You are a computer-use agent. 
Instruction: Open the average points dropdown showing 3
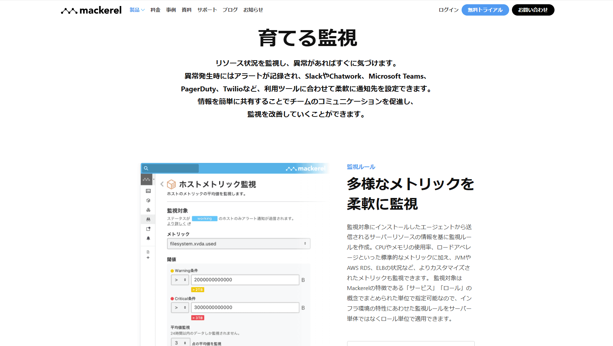[180, 342]
